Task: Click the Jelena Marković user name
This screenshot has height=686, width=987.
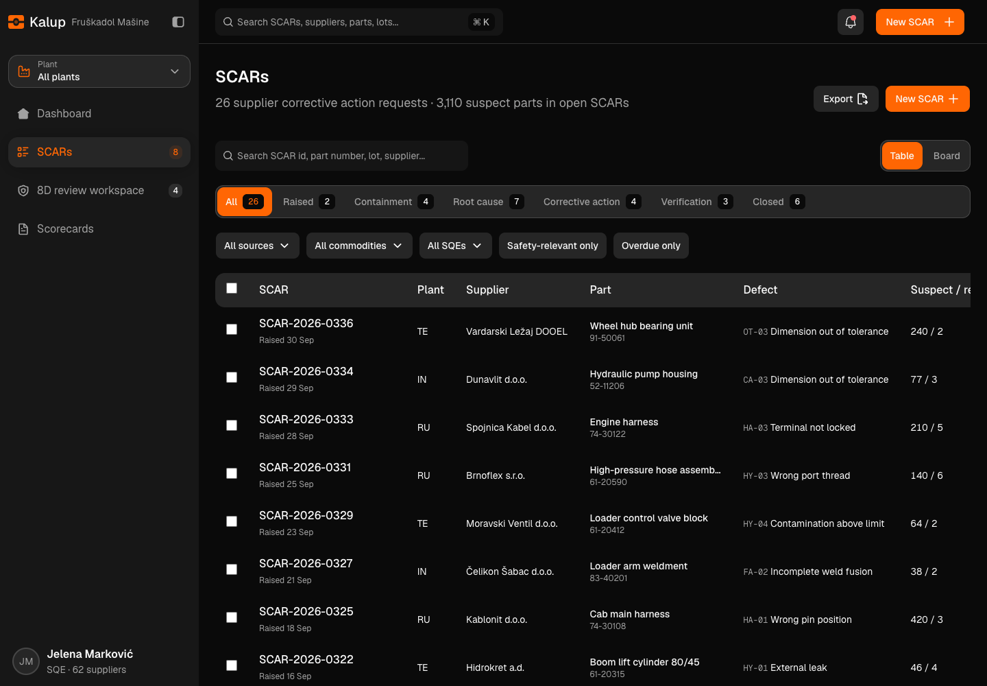Action: 90,654
